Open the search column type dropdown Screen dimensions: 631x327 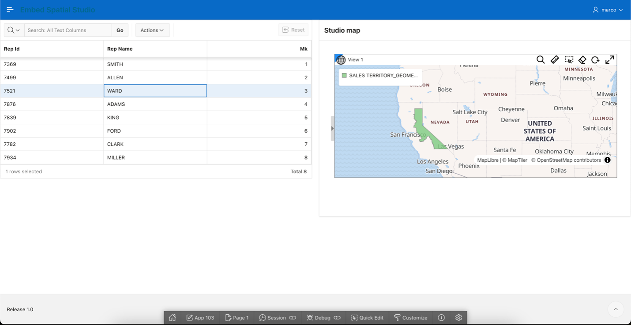pyautogui.click(x=13, y=30)
